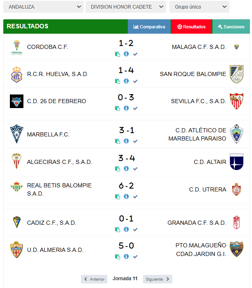This screenshot has width=252, height=288.
Task: Open document icon for Huelva vs San Roque match
Action: [118, 81]
